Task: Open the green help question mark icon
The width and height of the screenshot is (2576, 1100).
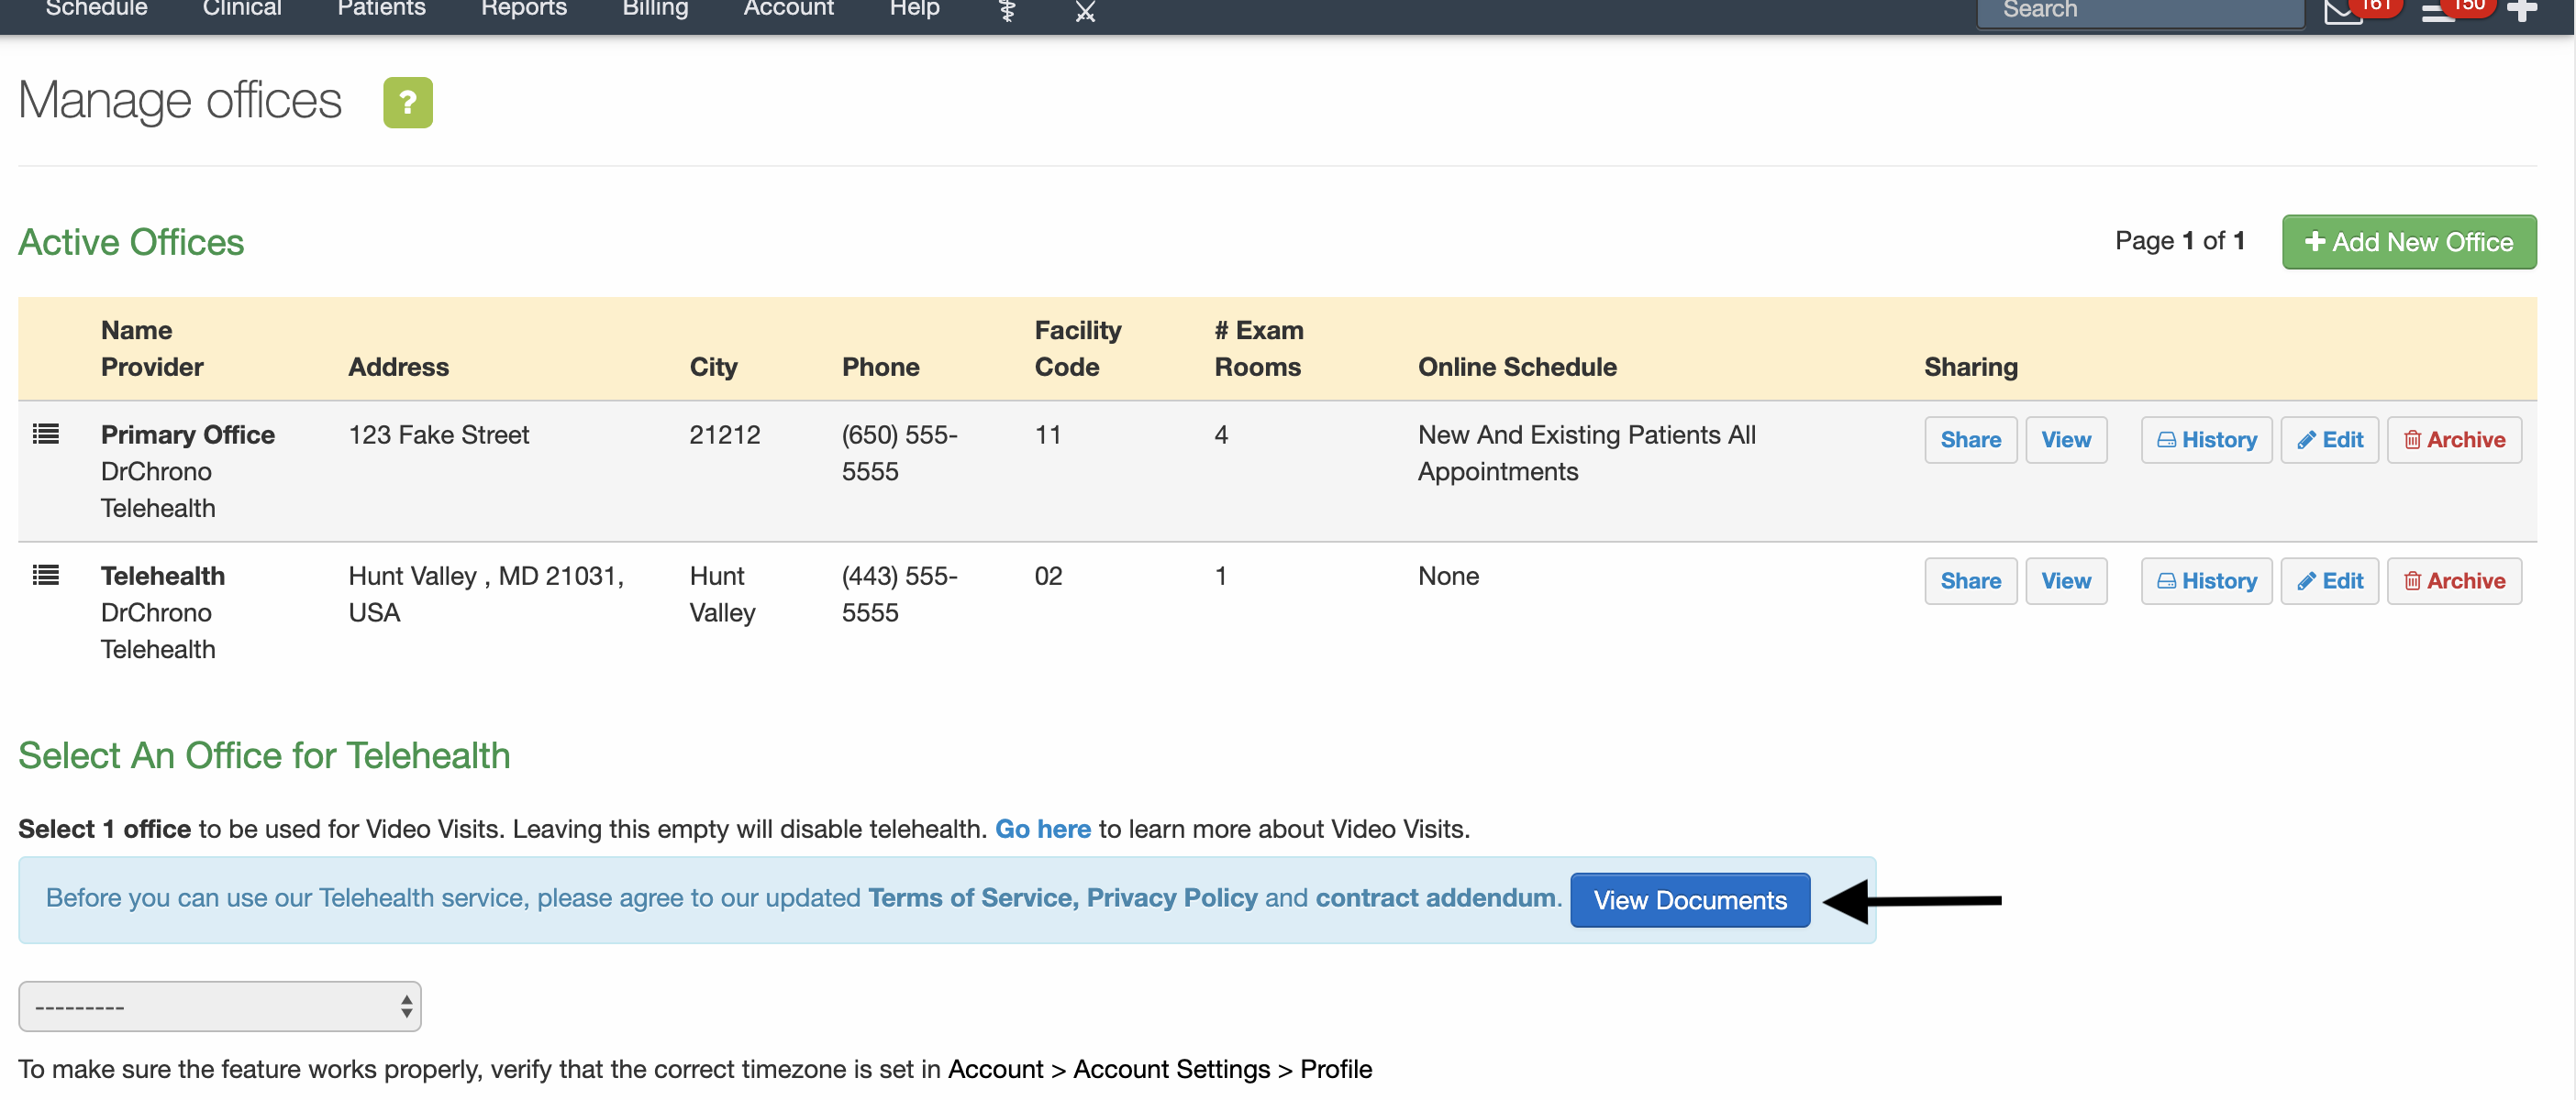Action: point(407,102)
